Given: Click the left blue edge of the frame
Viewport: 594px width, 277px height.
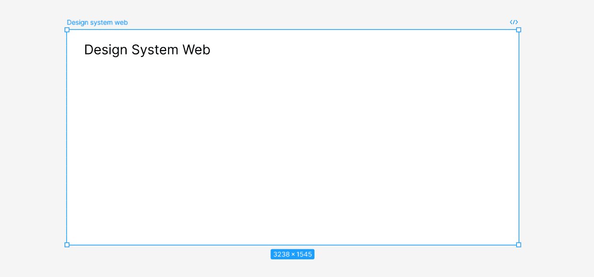Looking at the screenshot, I should (67, 137).
